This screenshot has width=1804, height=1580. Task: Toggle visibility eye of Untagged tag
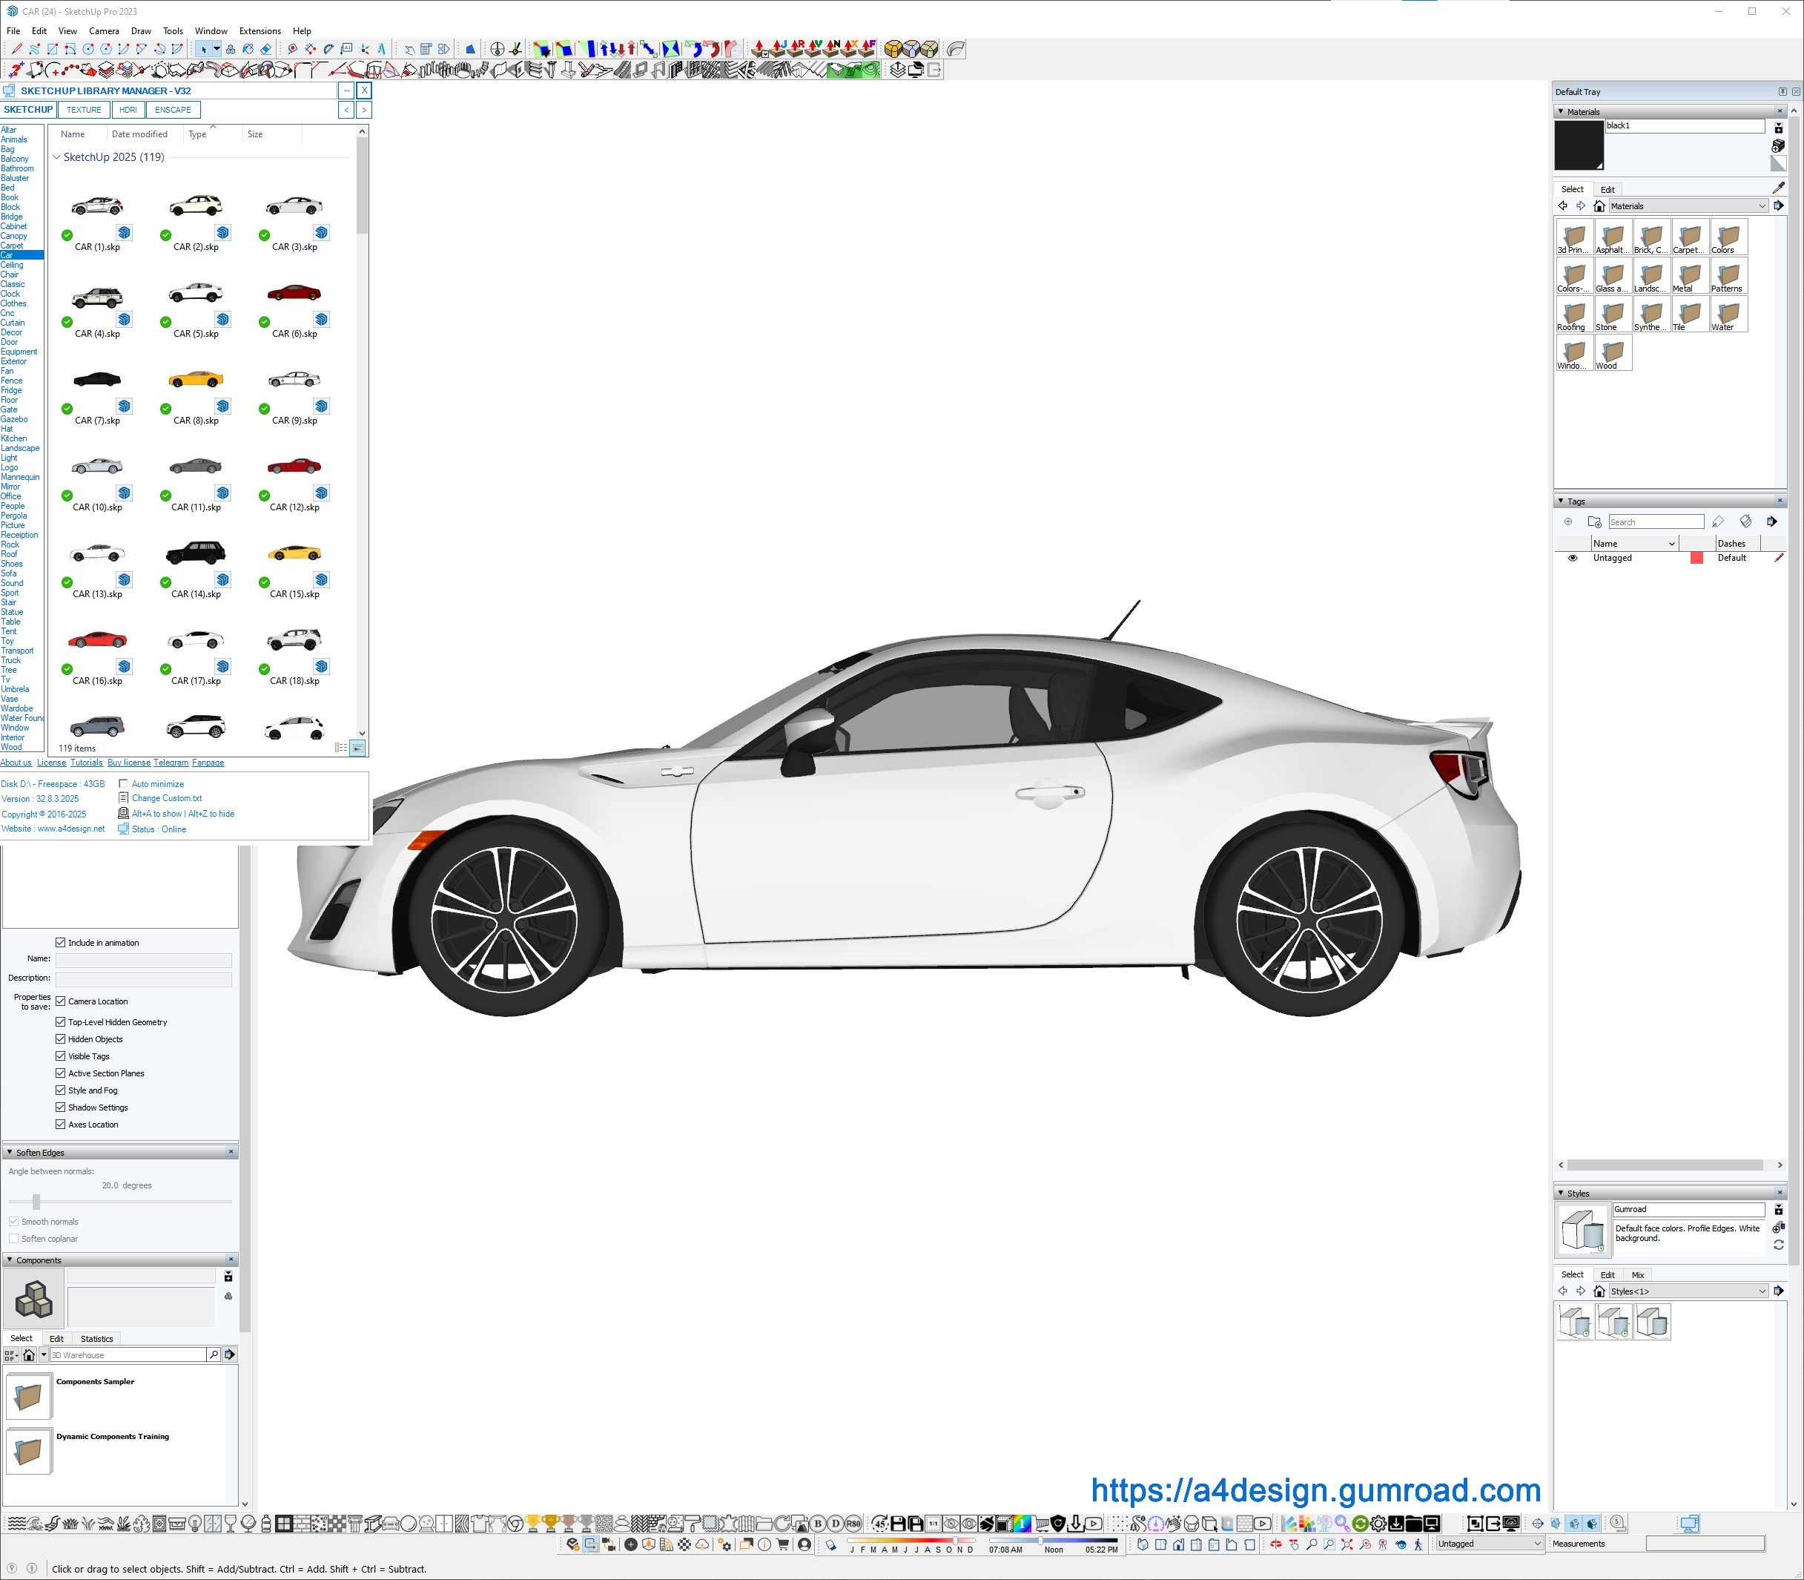(x=1572, y=558)
